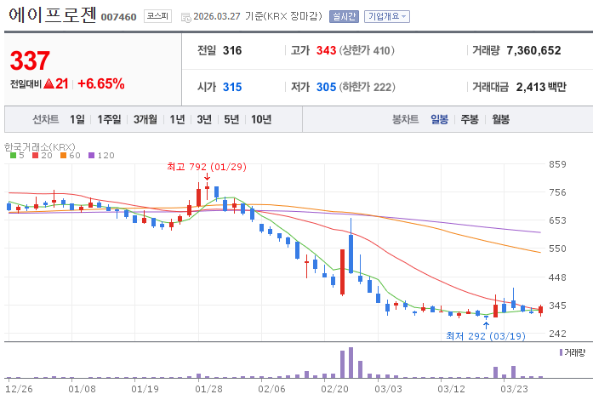Click the large red candlestick near 02/20
The width and height of the screenshot is (593, 400).
(342, 271)
